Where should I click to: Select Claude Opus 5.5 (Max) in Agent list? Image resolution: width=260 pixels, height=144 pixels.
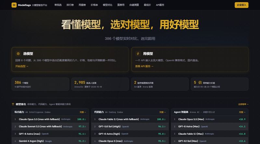point(210,119)
